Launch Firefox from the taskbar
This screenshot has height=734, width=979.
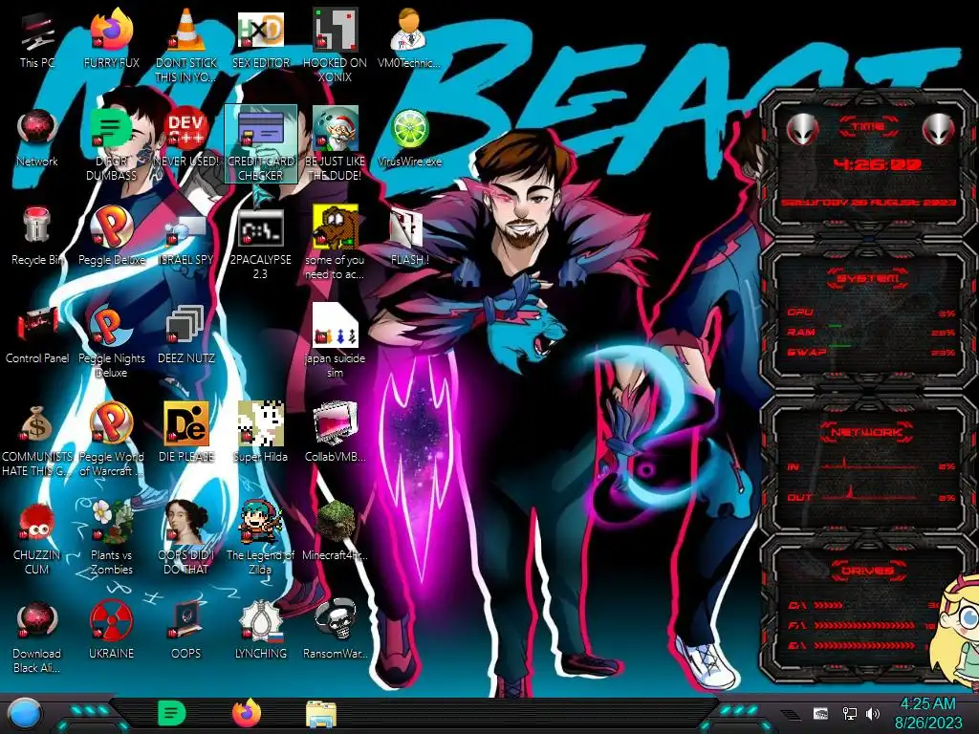coord(247,713)
